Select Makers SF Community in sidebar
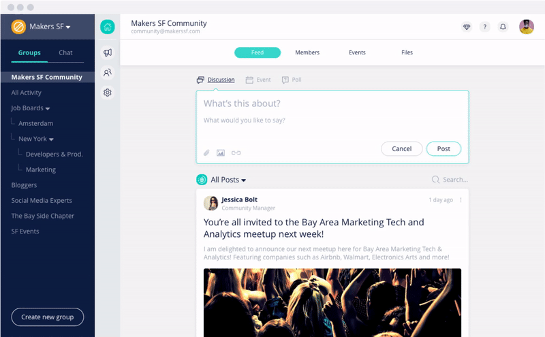This screenshot has height=337, width=545. coord(48,77)
